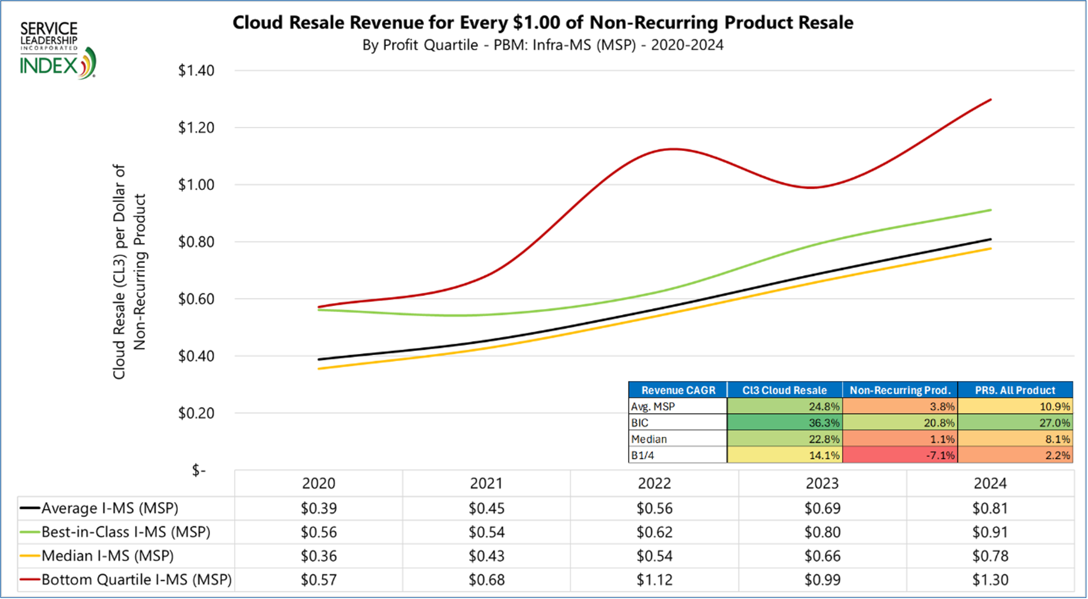Click the Best-in-Class $0.54 value for 2021
Viewport: 1088px width, 599px height.
click(x=487, y=532)
